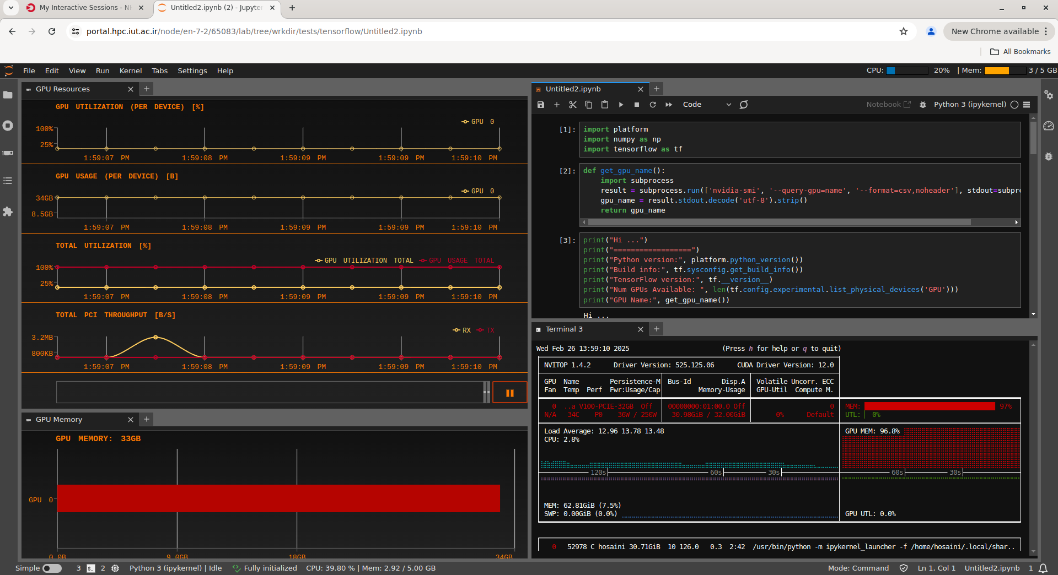Open the Tabs menu
This screenshot has width=1058, height=575.
(x=160, y=70)
